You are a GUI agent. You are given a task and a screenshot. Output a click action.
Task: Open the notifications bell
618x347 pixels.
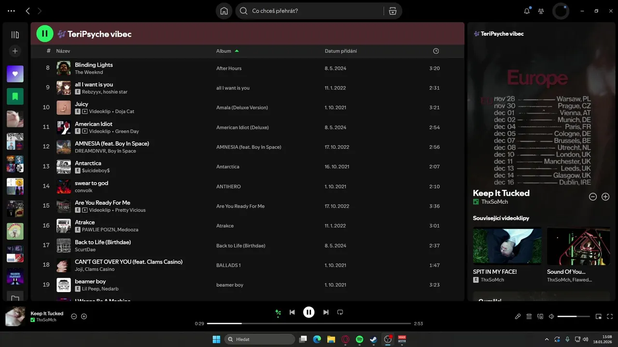(x=527, y=11)
